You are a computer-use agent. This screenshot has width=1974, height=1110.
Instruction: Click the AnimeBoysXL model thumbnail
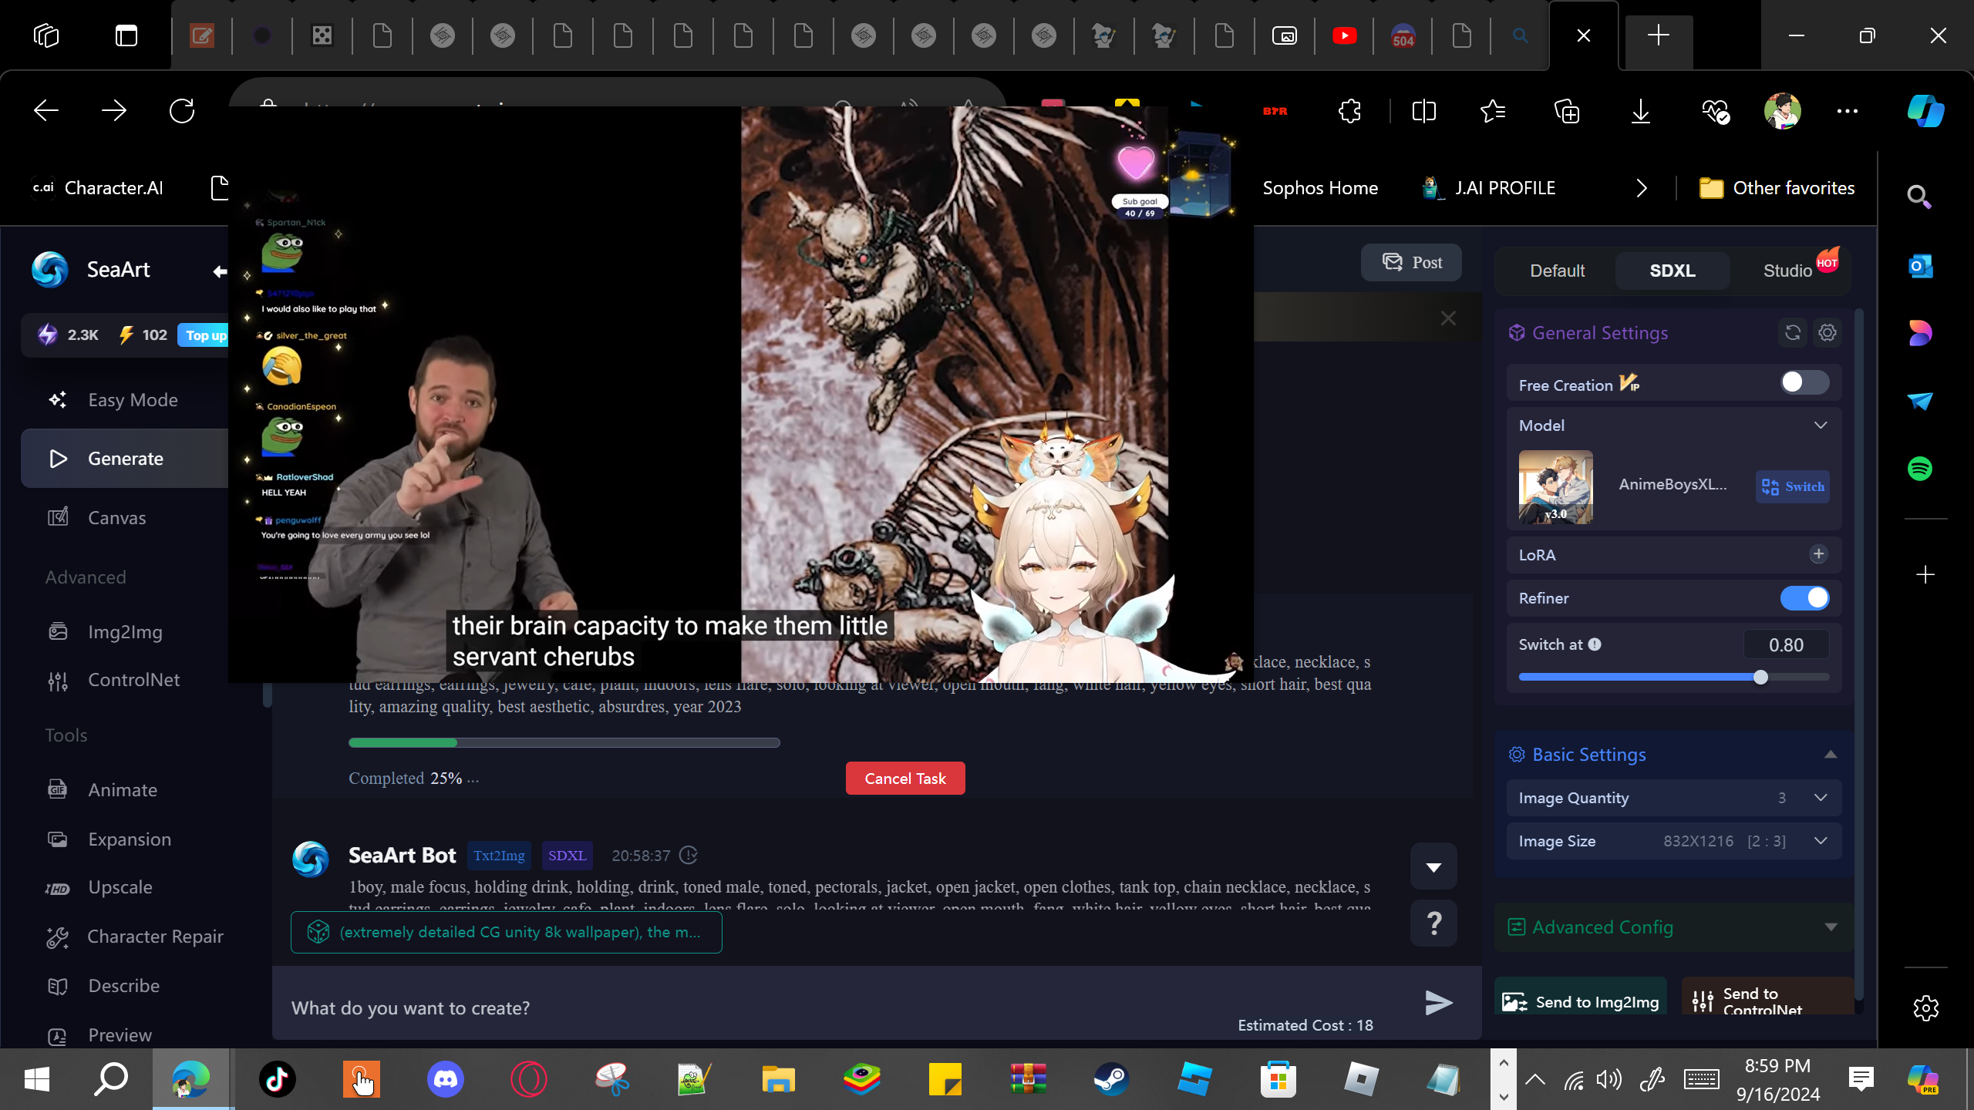[1555, 487]
